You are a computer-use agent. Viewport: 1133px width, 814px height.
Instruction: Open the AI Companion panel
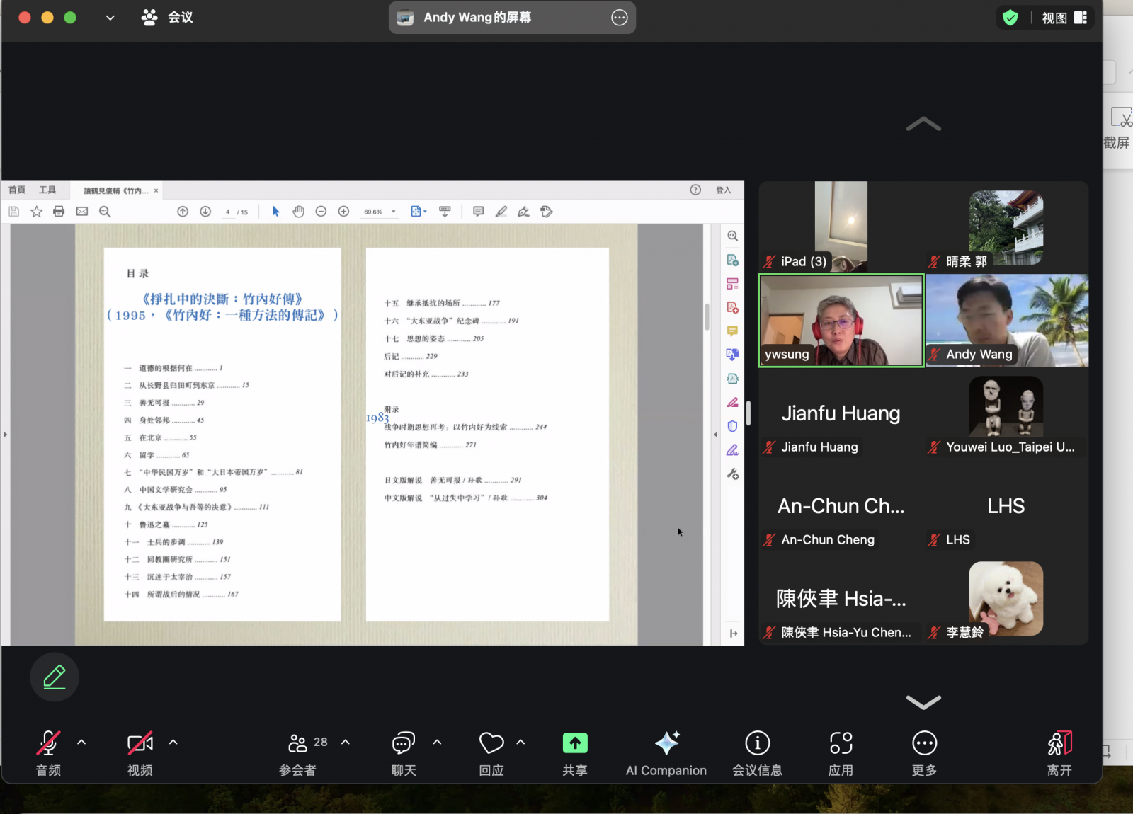tap(666, 744)
